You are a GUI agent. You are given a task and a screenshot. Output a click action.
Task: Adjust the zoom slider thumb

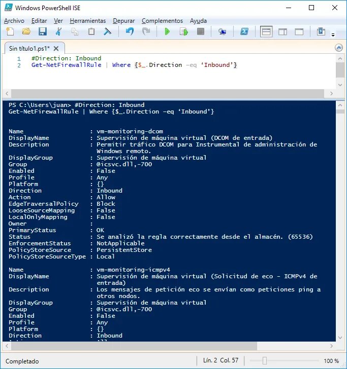pyautogui.click(x=265, y=360)
